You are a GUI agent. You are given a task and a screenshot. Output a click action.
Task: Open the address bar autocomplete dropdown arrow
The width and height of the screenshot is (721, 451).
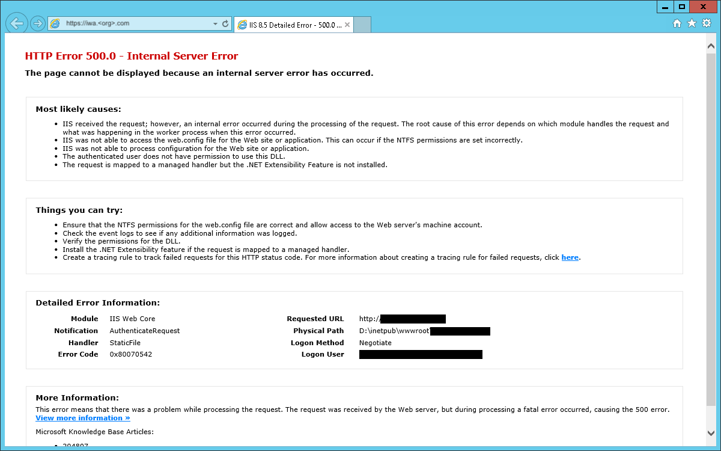pyautogui.click(x=216, y=24)
